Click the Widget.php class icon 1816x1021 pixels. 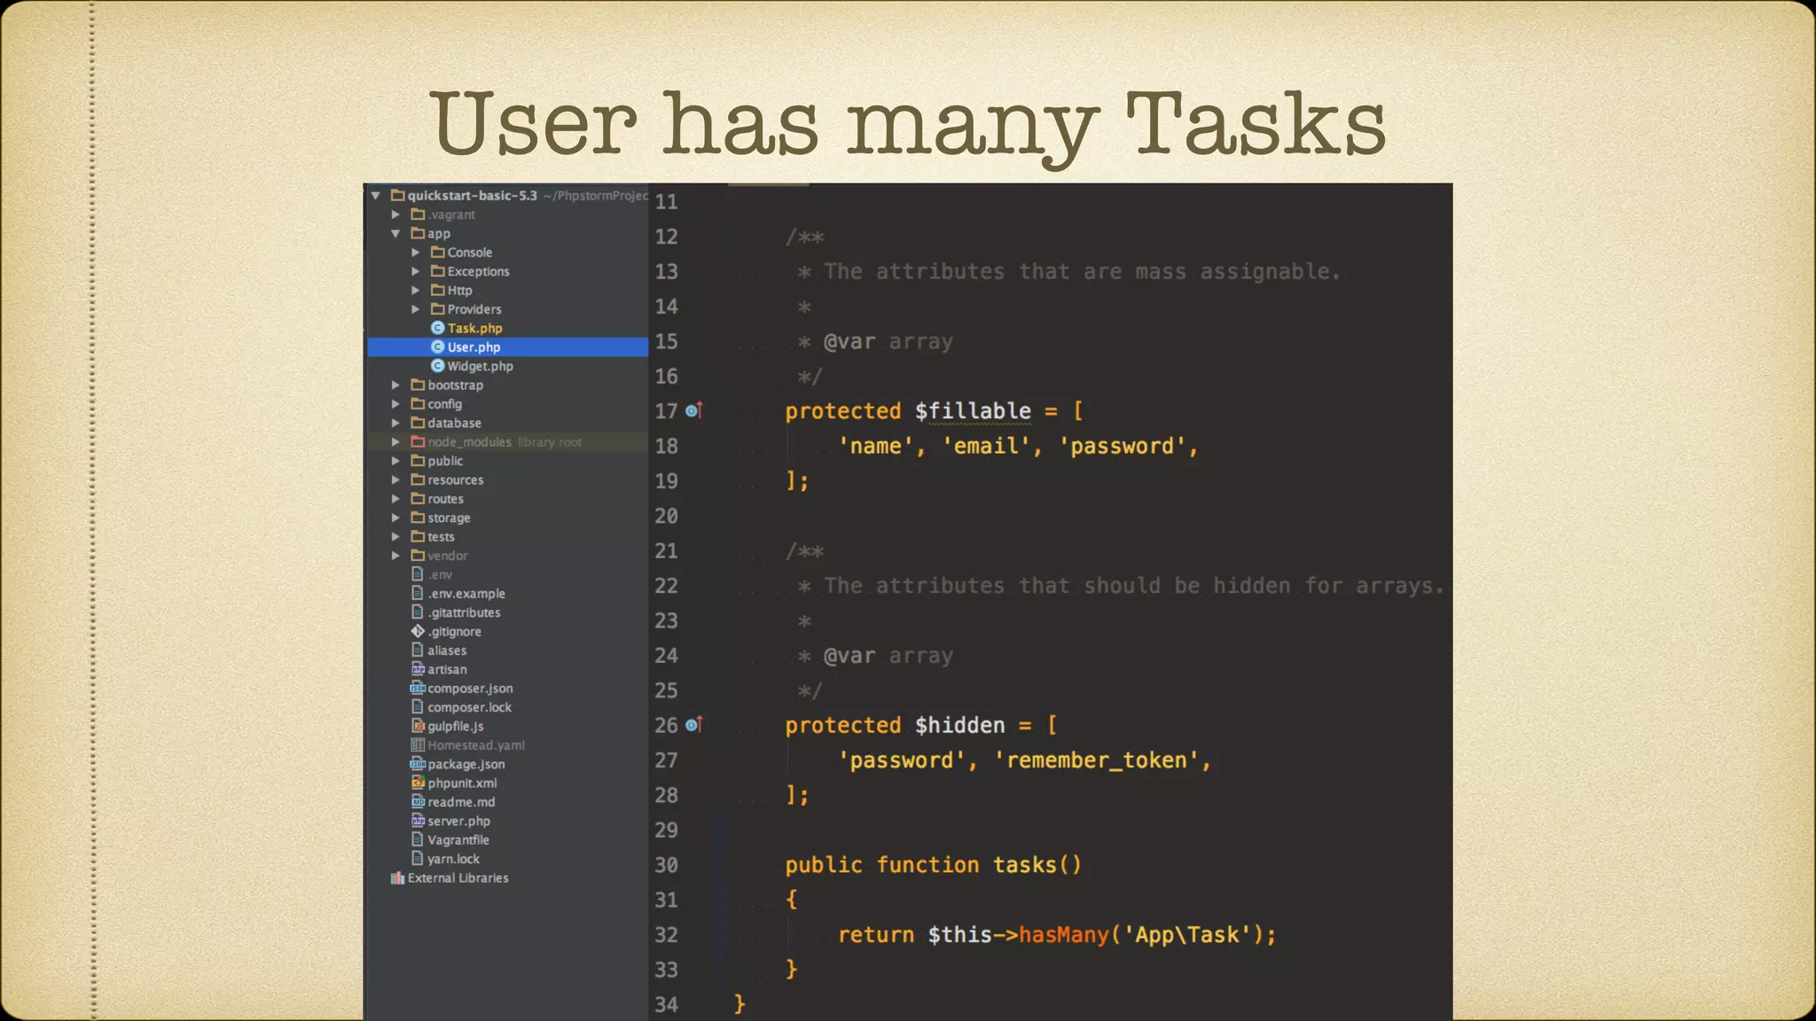point(437,366)
